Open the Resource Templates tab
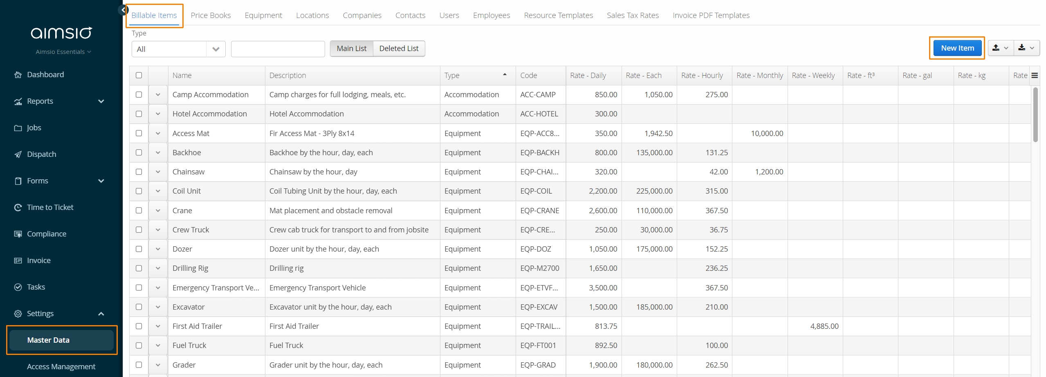 pos(558,16)
